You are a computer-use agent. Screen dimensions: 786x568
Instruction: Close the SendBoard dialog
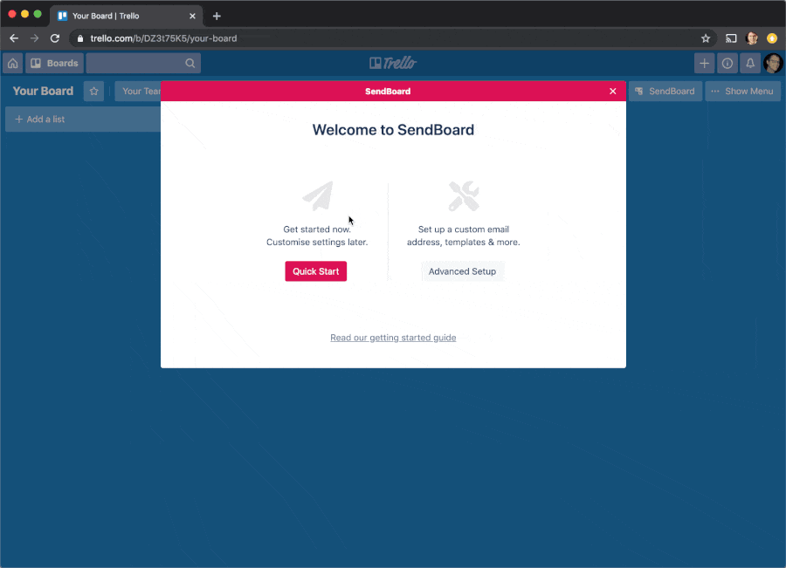(x=612, y=91)
